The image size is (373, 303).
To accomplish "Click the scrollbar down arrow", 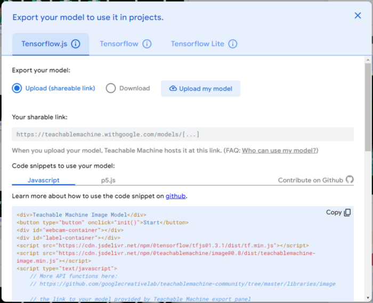I will 368,298.
